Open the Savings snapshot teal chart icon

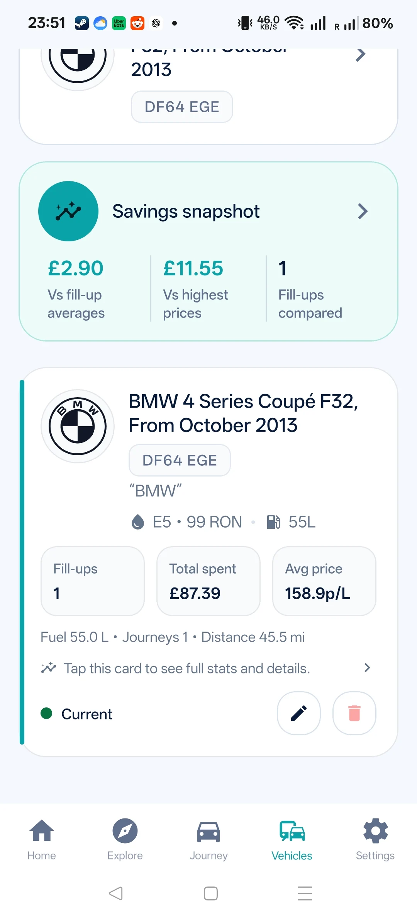(68, 211)
